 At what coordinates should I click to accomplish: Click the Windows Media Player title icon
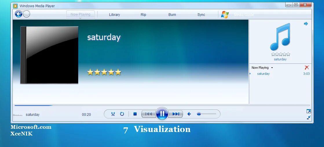click(x=15, y=6)
